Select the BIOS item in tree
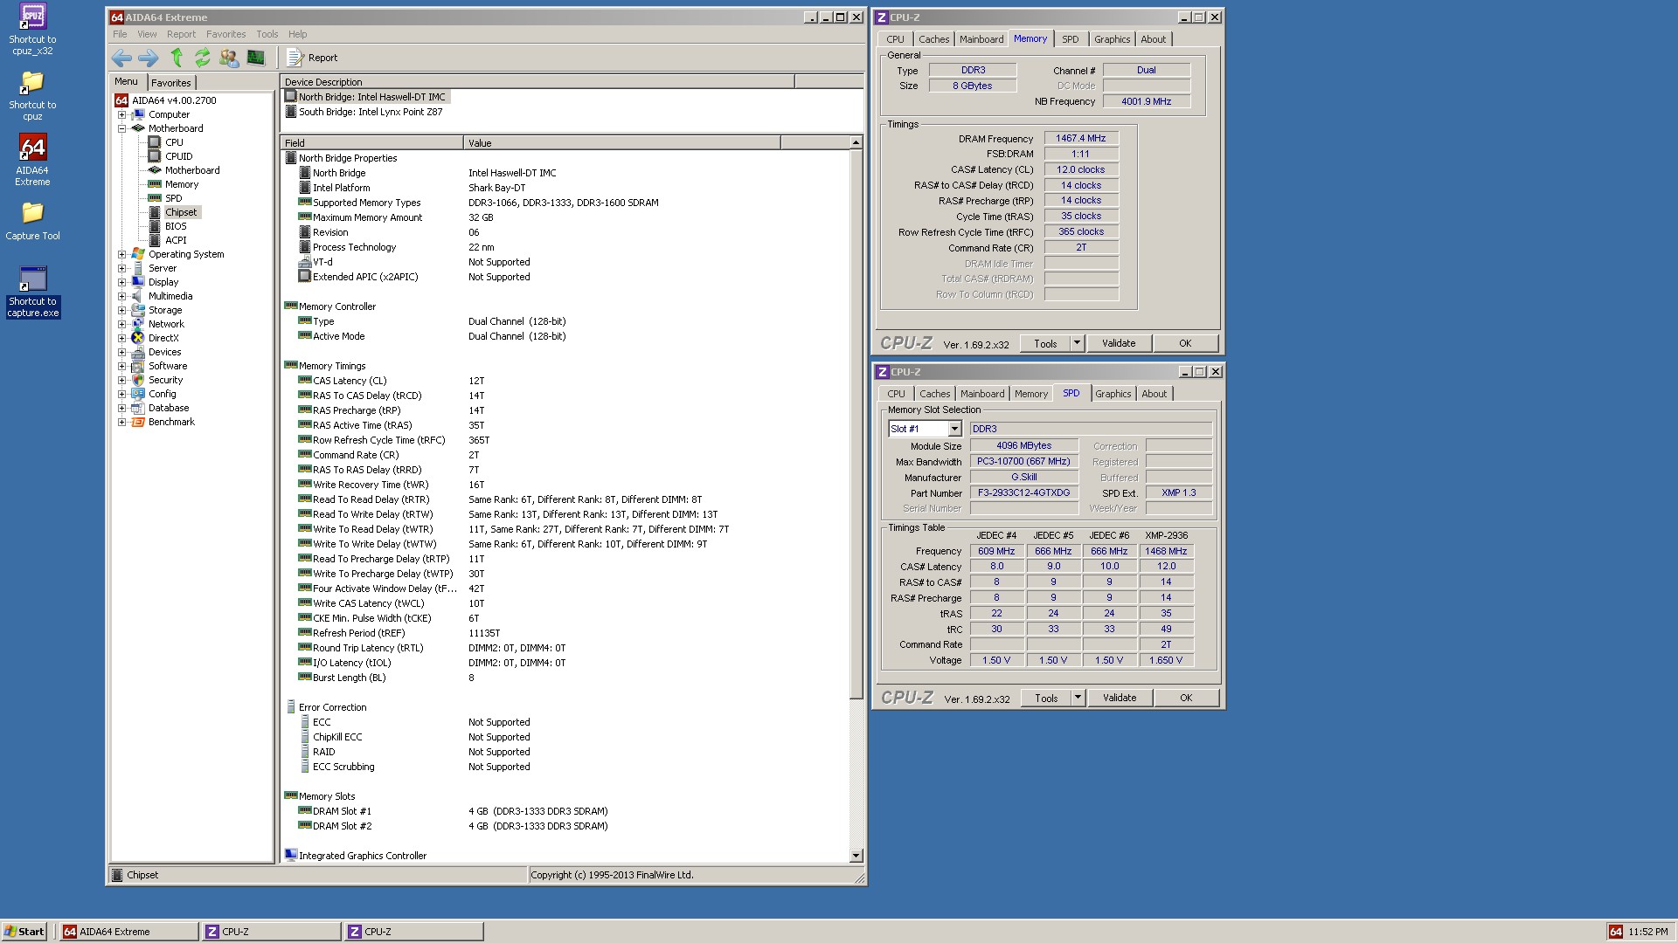Screen dimensions: 1678x943 176,226
